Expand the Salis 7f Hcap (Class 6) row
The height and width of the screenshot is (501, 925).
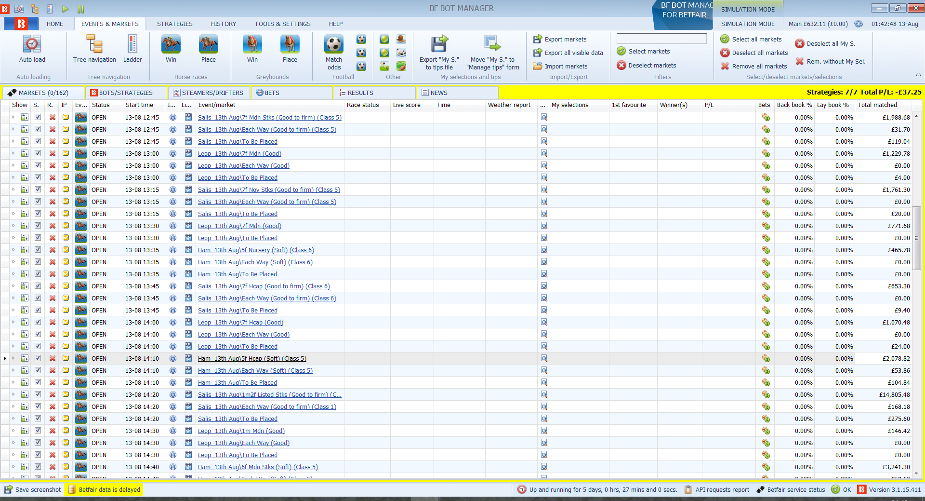click(x=13, y=286)
